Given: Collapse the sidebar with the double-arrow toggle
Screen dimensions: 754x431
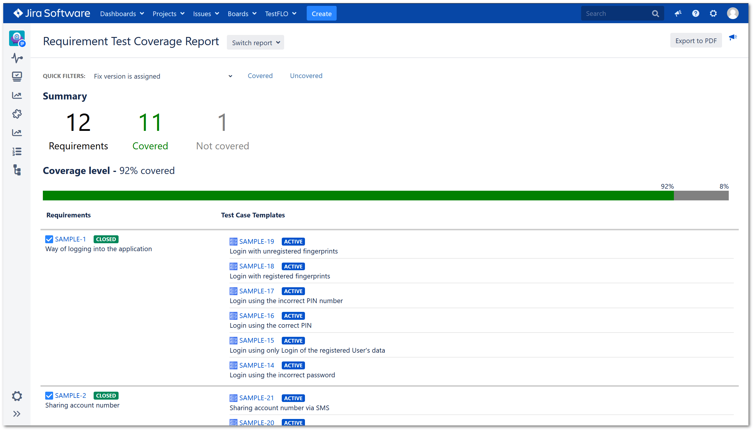Looking at the screenshot, I should [17, 414].
